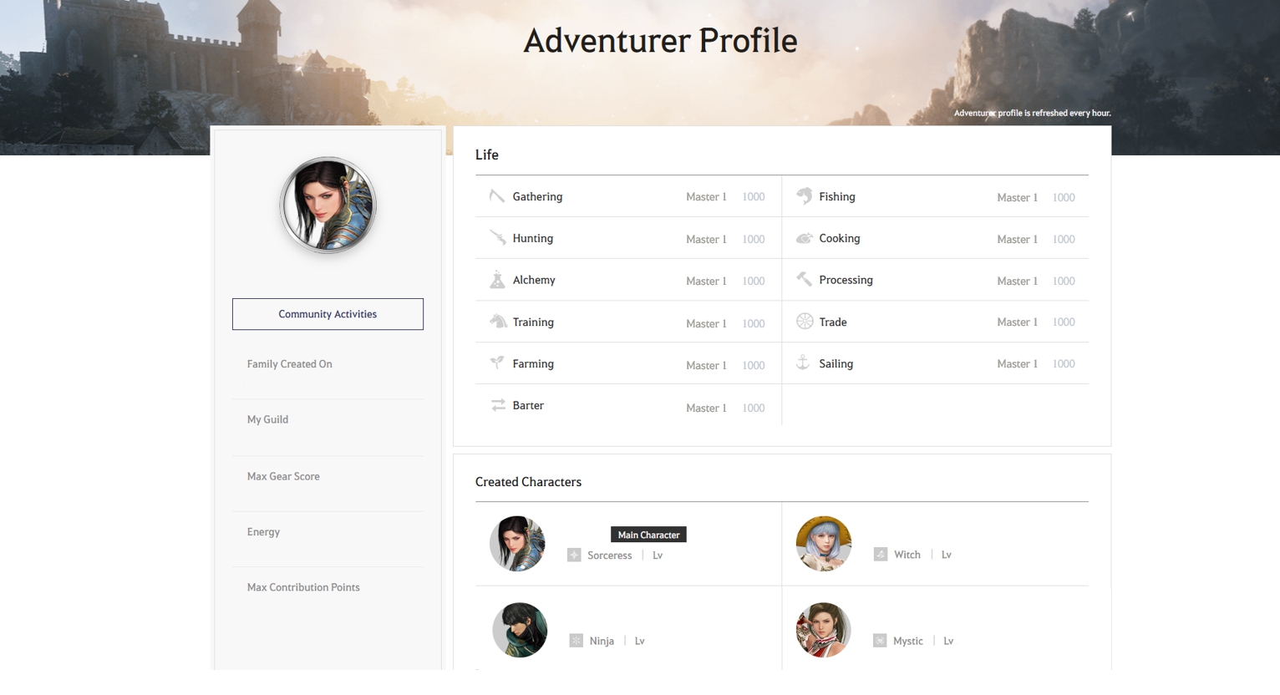Click the Gathering skill icon
The image size is (1280, 695).
[x=497, y=196]
